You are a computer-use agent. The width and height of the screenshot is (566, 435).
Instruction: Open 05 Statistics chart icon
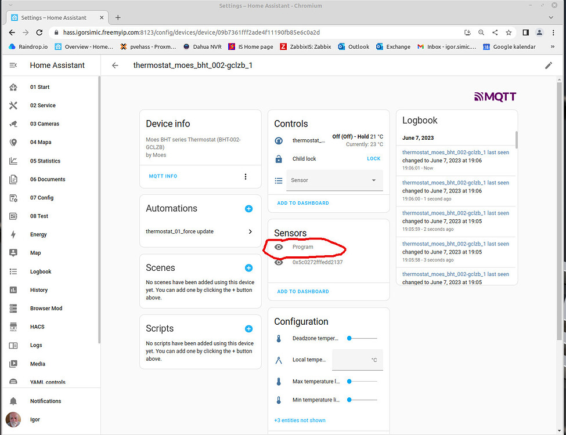[13, 161]
